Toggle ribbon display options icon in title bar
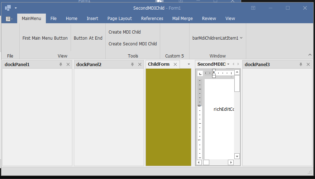315x179 pixels. 253,8
